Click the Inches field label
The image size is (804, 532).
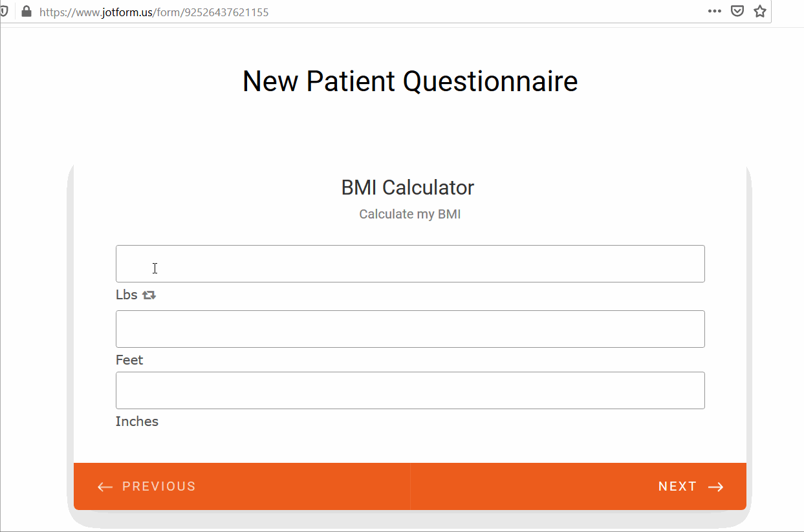(x=136, y=421)
